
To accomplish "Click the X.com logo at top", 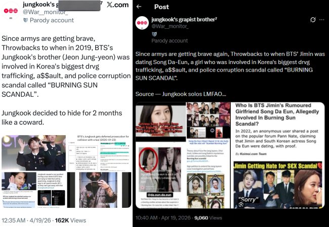I will (117, 5).
